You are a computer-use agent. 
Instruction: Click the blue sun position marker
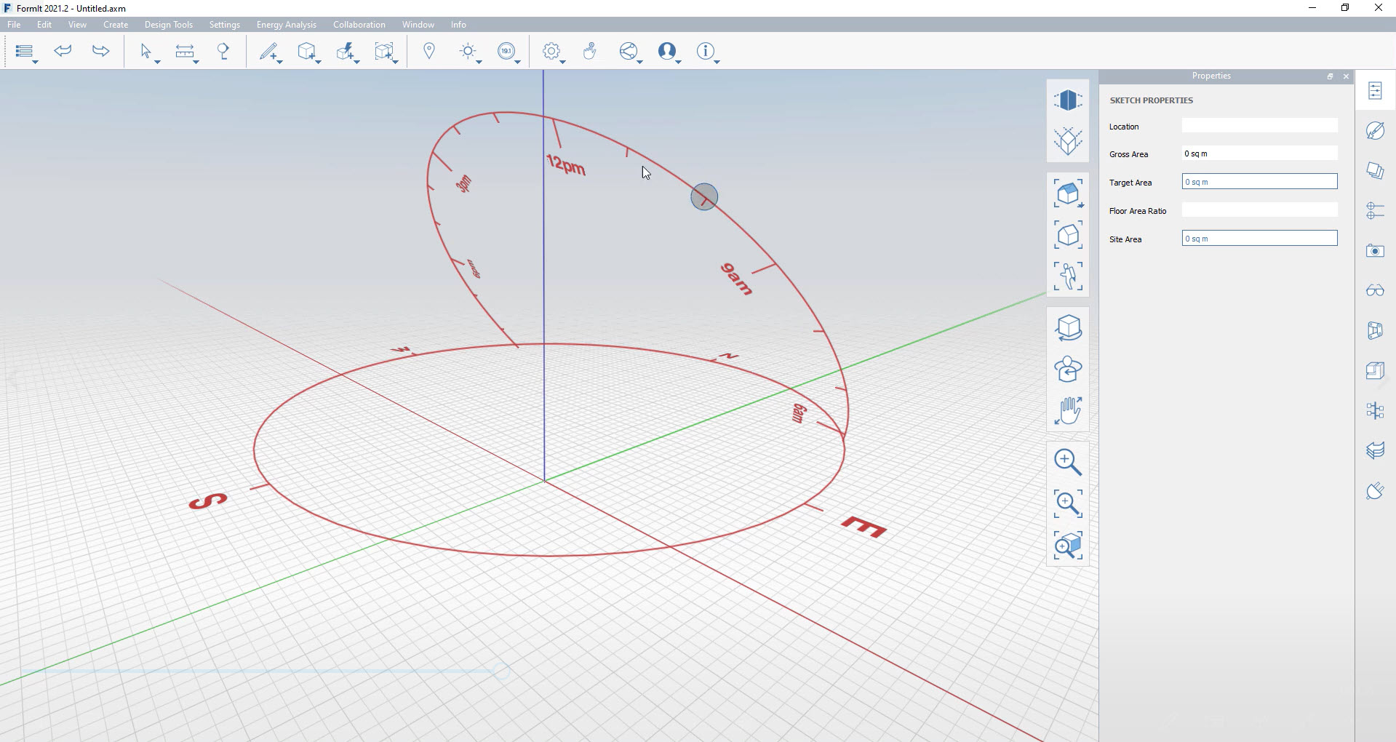(704, 197)
